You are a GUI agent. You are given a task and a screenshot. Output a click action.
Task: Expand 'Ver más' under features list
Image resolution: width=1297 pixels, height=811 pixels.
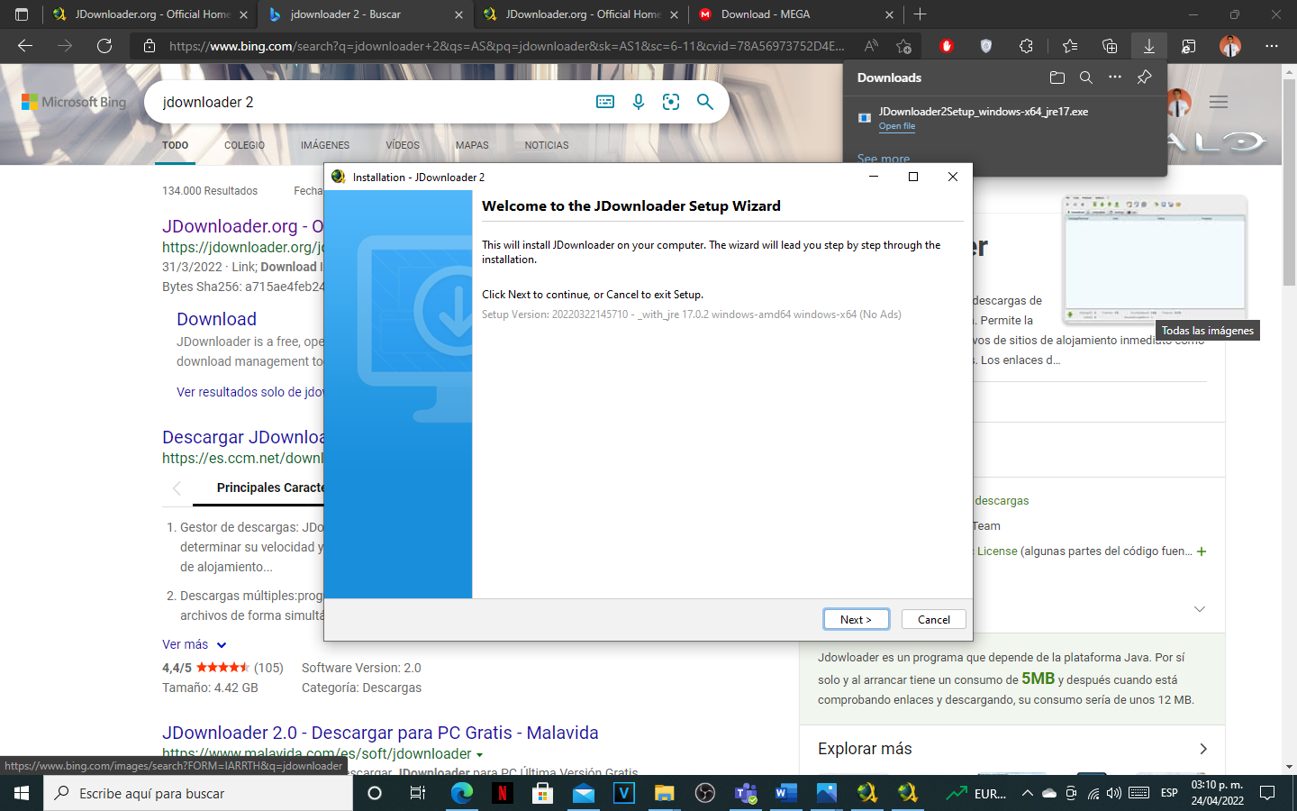[195, 644]
